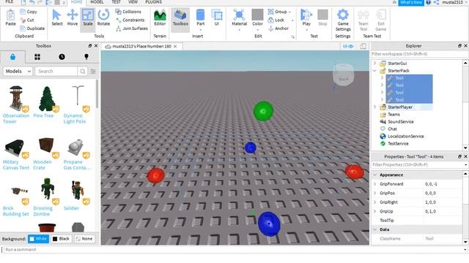The width and height of the screenshot is (469, 263).
Task: Click Group in the Edit section
Action: 279,12
